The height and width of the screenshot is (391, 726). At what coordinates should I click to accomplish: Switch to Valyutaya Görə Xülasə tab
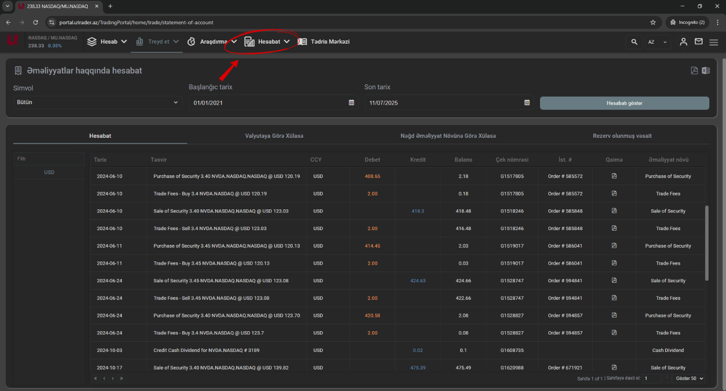(274, 136)
